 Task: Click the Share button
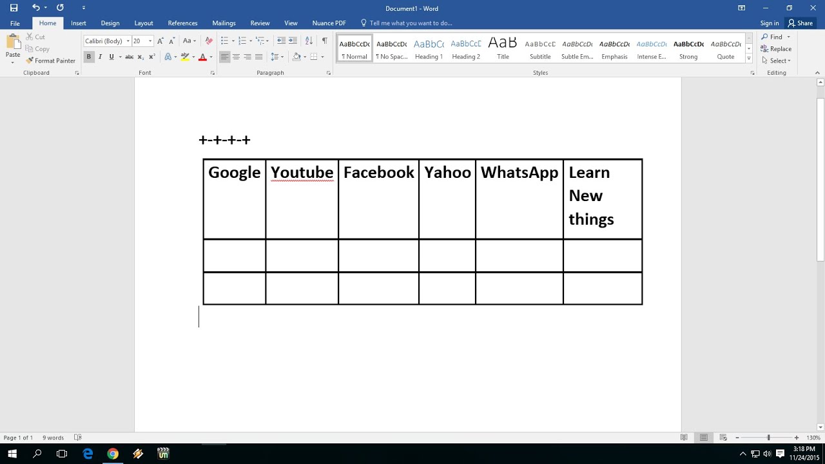pyautogui.click(x=801, y=23)
